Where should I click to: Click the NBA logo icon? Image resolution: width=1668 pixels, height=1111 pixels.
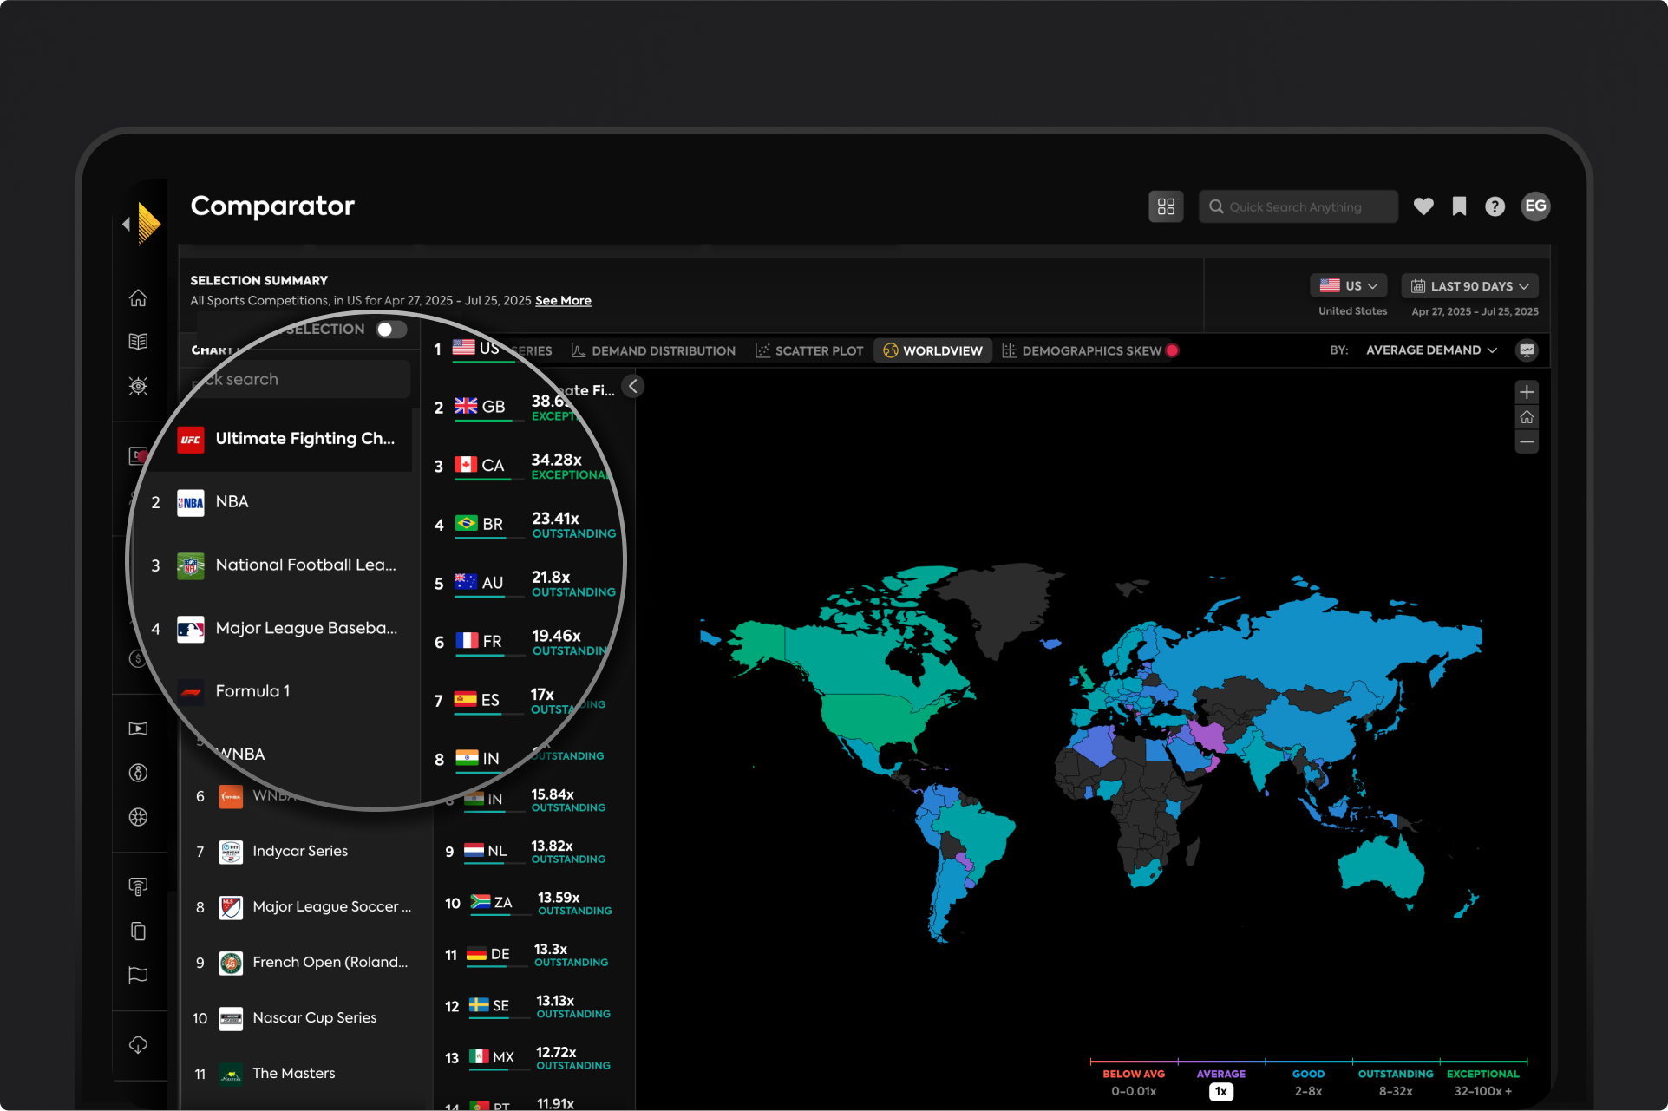click(191, 503)
